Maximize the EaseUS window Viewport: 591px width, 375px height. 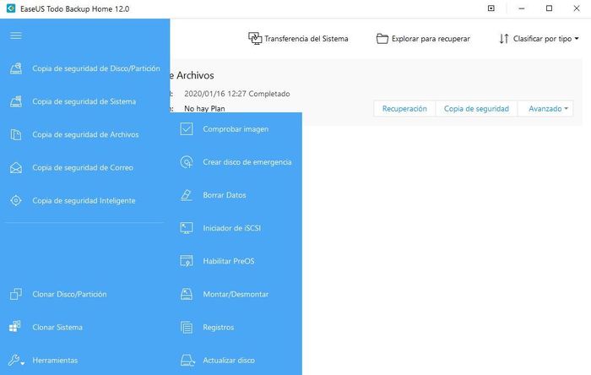(549, 8)
